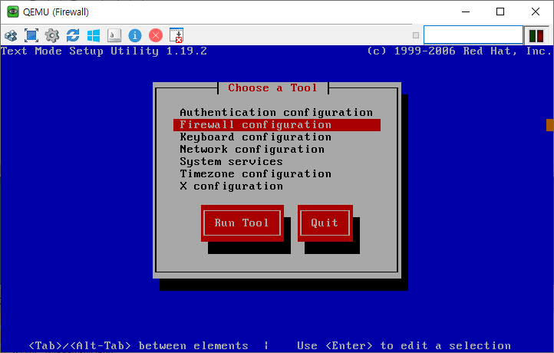Select Network configuration entry

click(x=277, y=150)
